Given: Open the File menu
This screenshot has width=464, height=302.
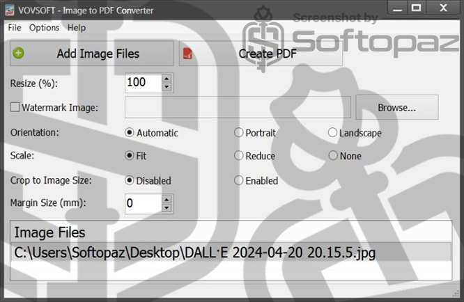Looking at the screenshot, I should pyautogui.click(x=15, y=28).
